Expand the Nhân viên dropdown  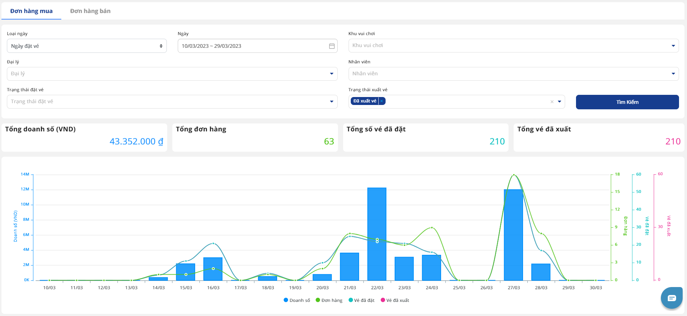point(513,74)
